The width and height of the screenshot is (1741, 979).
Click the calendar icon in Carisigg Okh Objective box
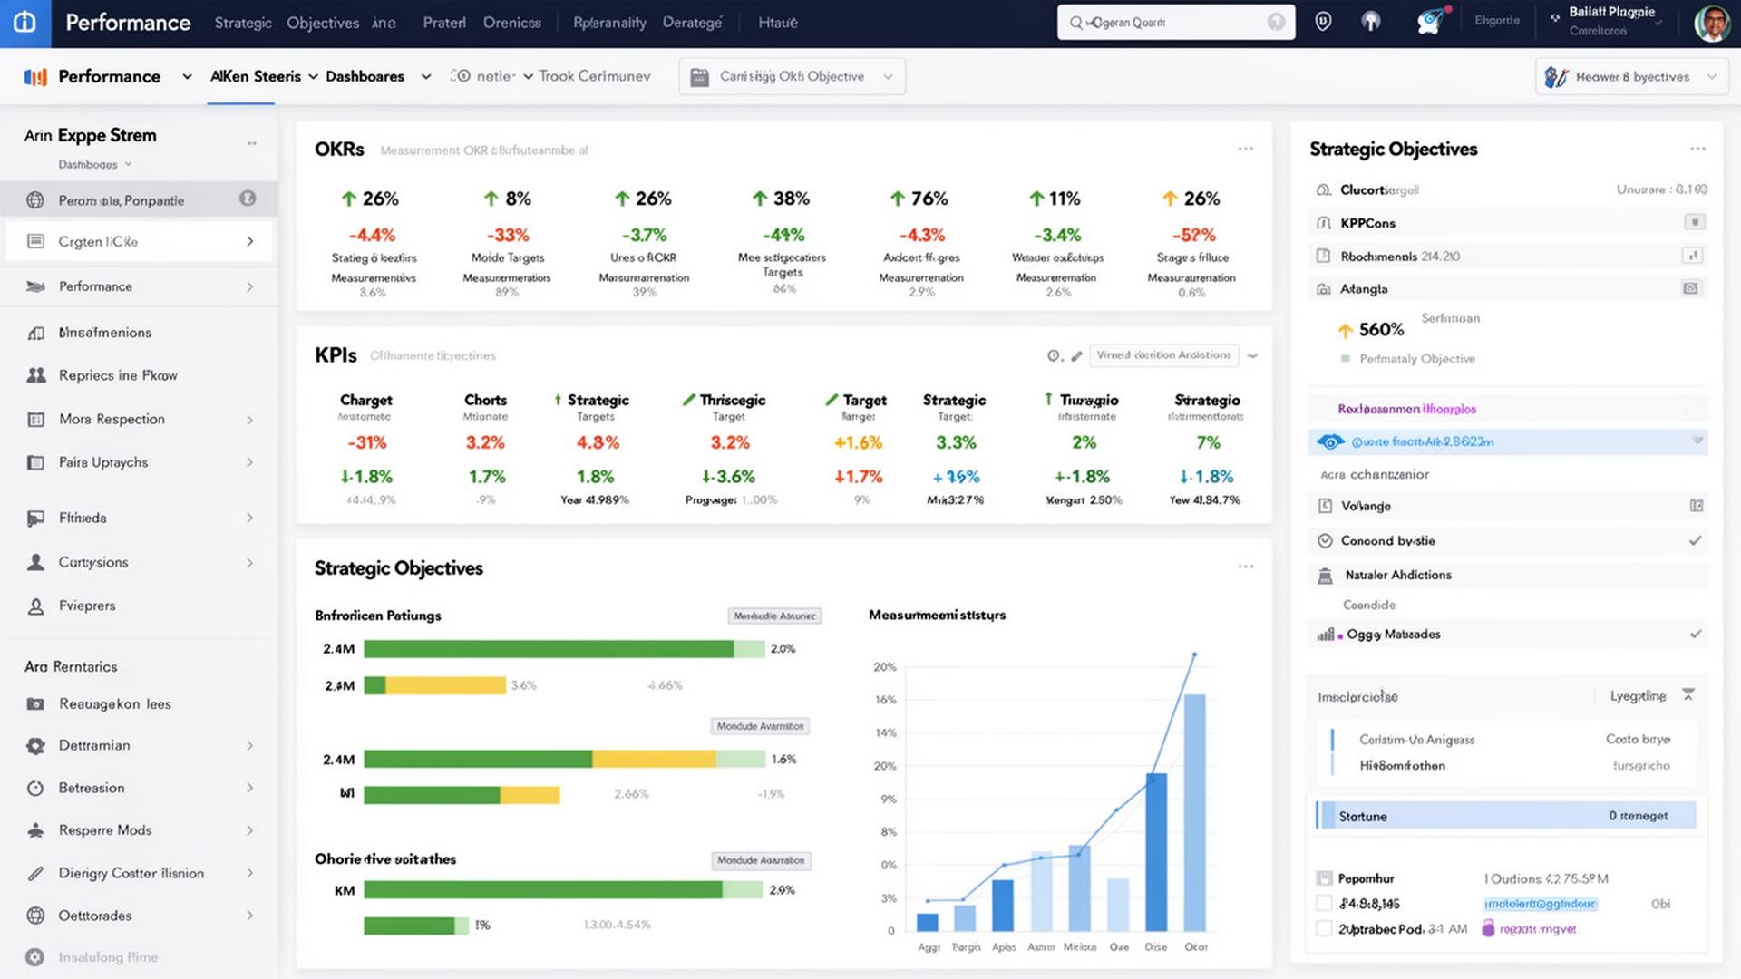coord(700,77)
